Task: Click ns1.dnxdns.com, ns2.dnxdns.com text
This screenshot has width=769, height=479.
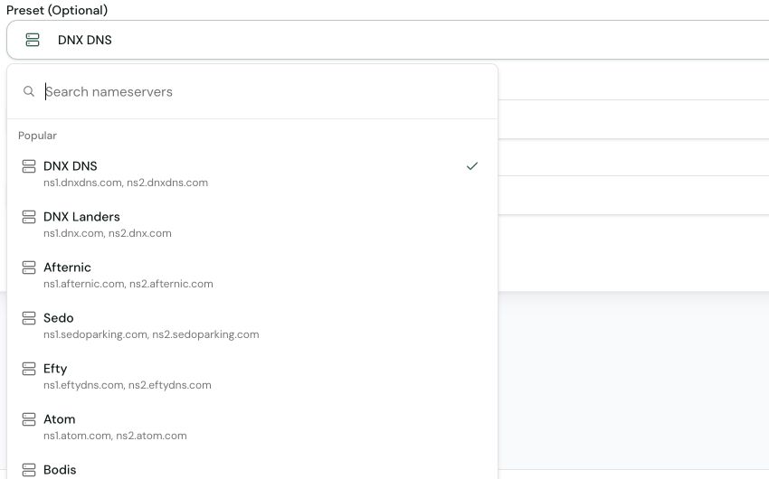Action: [126, 183]
